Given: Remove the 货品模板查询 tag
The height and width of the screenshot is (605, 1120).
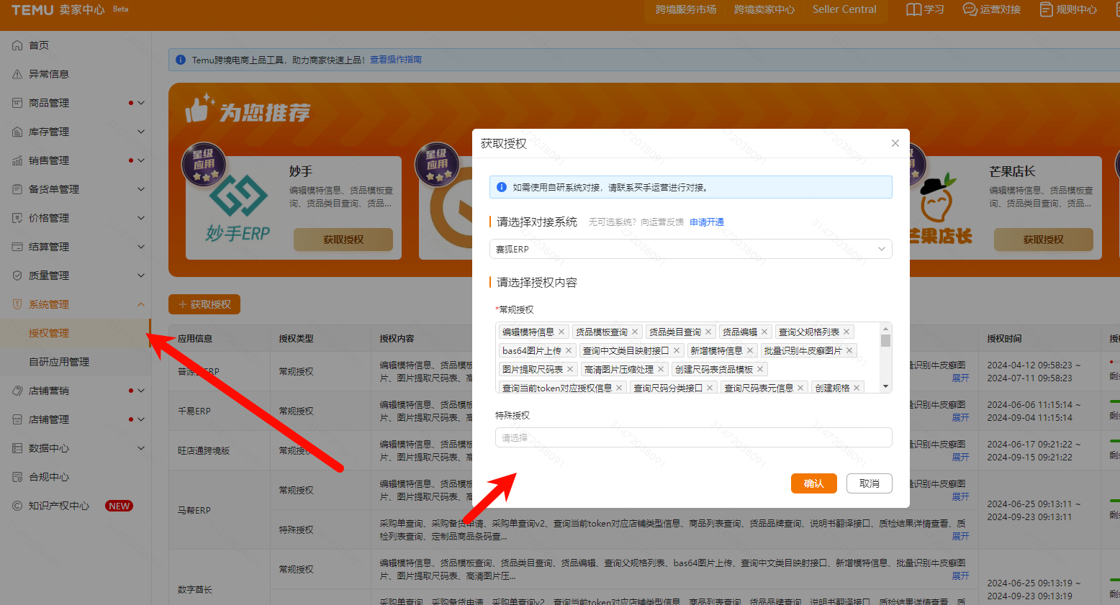Looking at the screenshot, I should coord(635,332).
